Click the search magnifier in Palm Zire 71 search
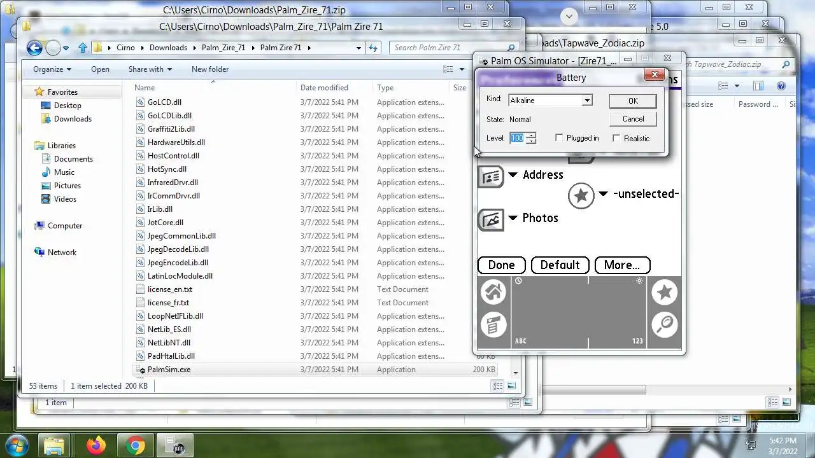This screenshot has width=815, height=458. [x=511, y=48]
